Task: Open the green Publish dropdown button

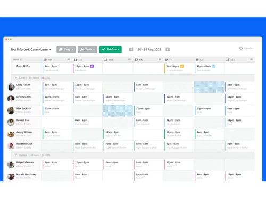Action: pyautogui.click(x=111, y=49)
